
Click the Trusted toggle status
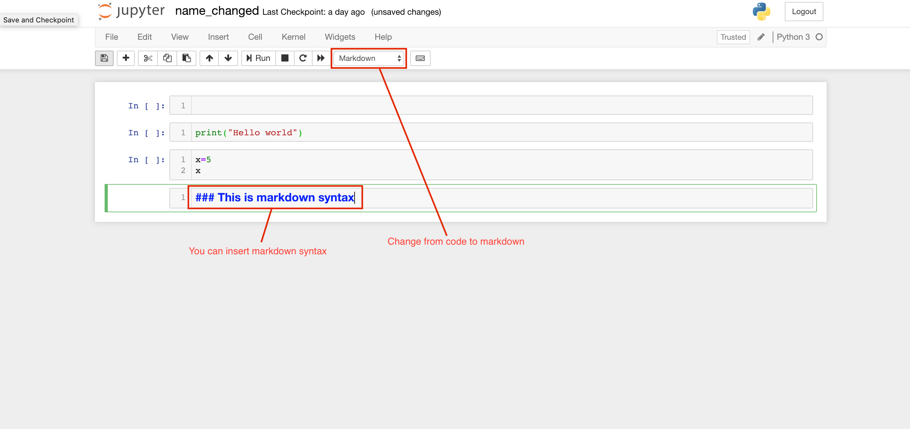pos(733,37)
